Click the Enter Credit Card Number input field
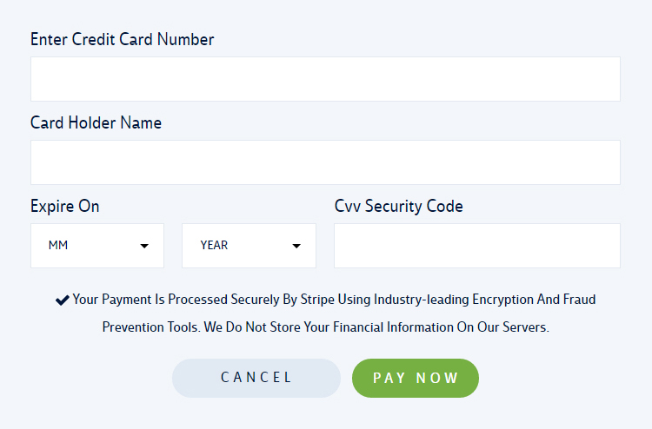Image resolution: width=652 pixels, height=429 pixels. [x=325, y=79]
